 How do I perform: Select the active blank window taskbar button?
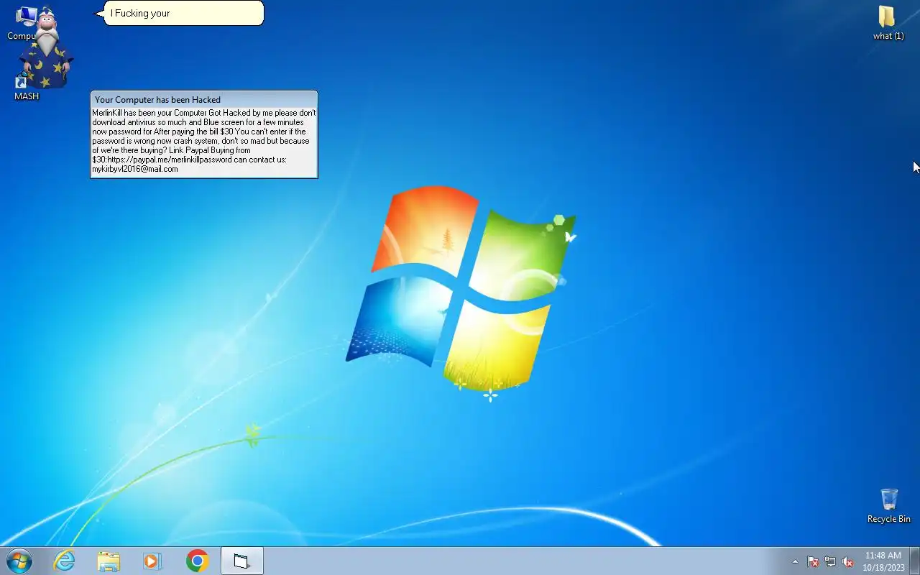[242, 561]
